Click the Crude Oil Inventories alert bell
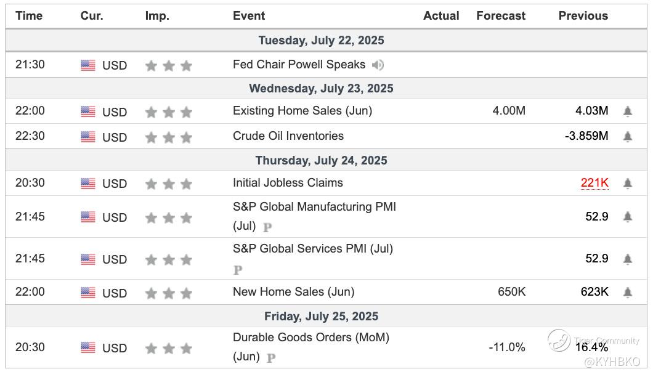The height and width of the screenshot is (377, 653). [x=627, y=136]
